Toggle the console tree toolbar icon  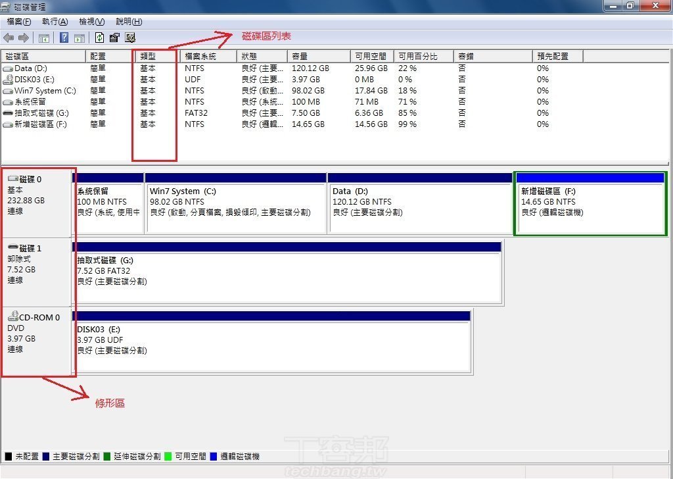click(x=44, y=38)
